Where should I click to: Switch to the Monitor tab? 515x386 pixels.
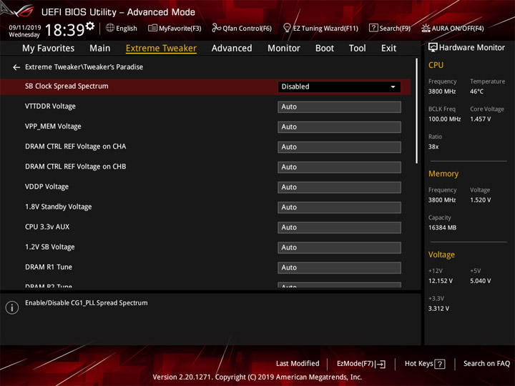pyautogui.click(x=284, y=49)
